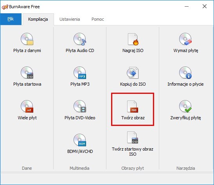Click the Nagraj ISO flame icon

coord(133,39)
